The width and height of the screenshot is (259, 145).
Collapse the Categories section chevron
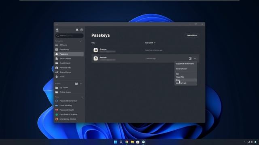coord(81,41)
